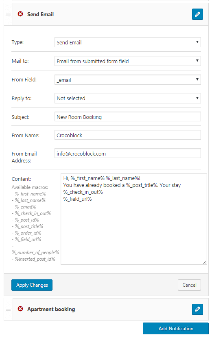Screen dimensions: 212x338
Task: Click the %inserted_post_id% macro text
Action: 35,259
